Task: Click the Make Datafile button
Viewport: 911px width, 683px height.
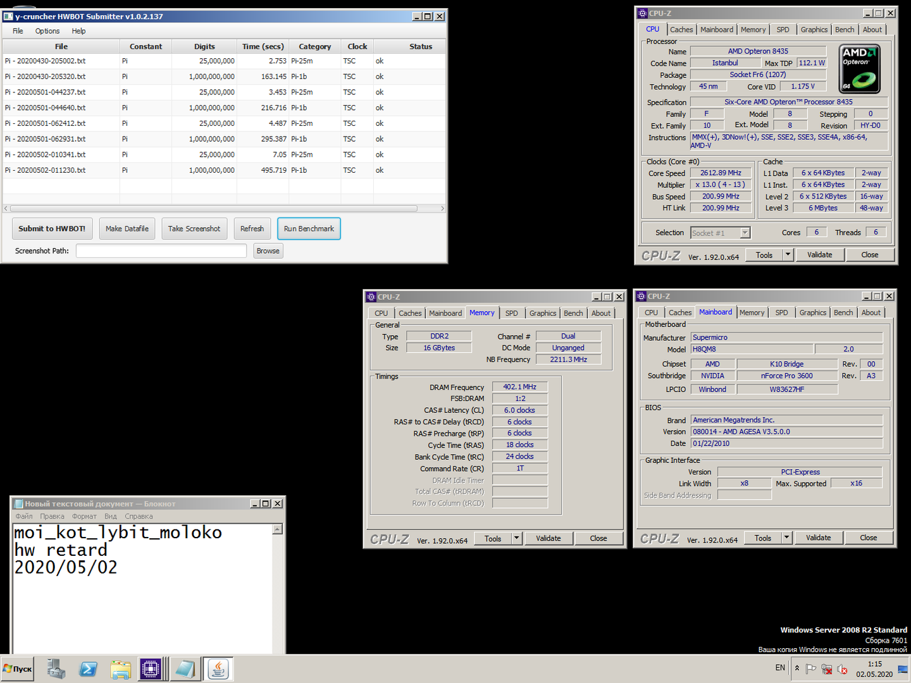Action: point(127,229)
